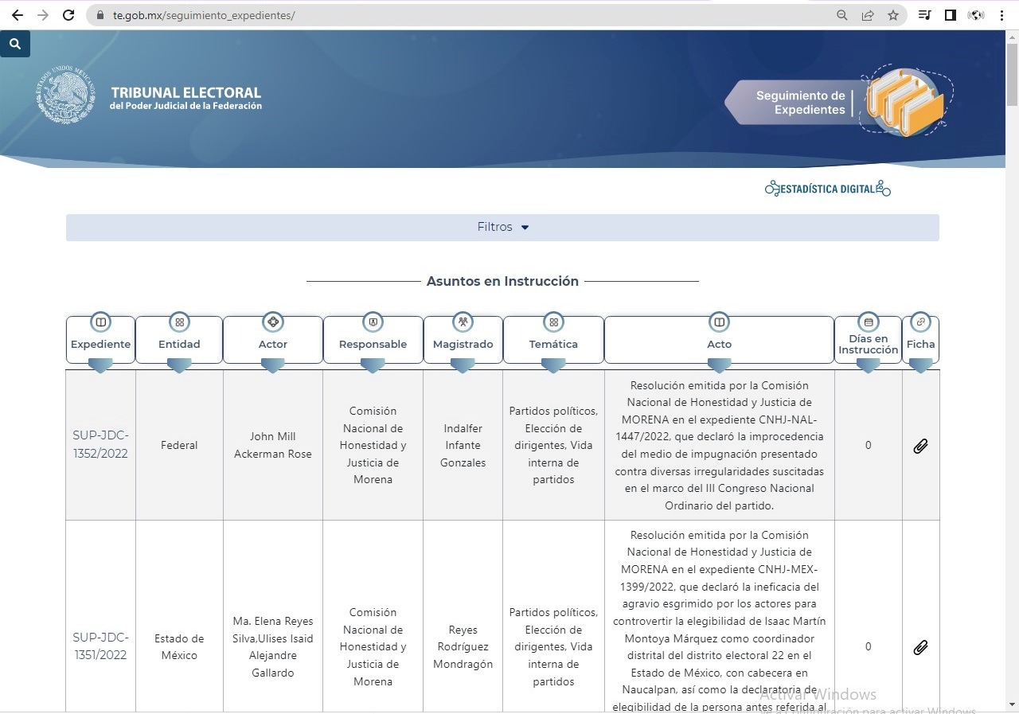
Task: Bookmark this page with star
Action: tap(893, 15)
